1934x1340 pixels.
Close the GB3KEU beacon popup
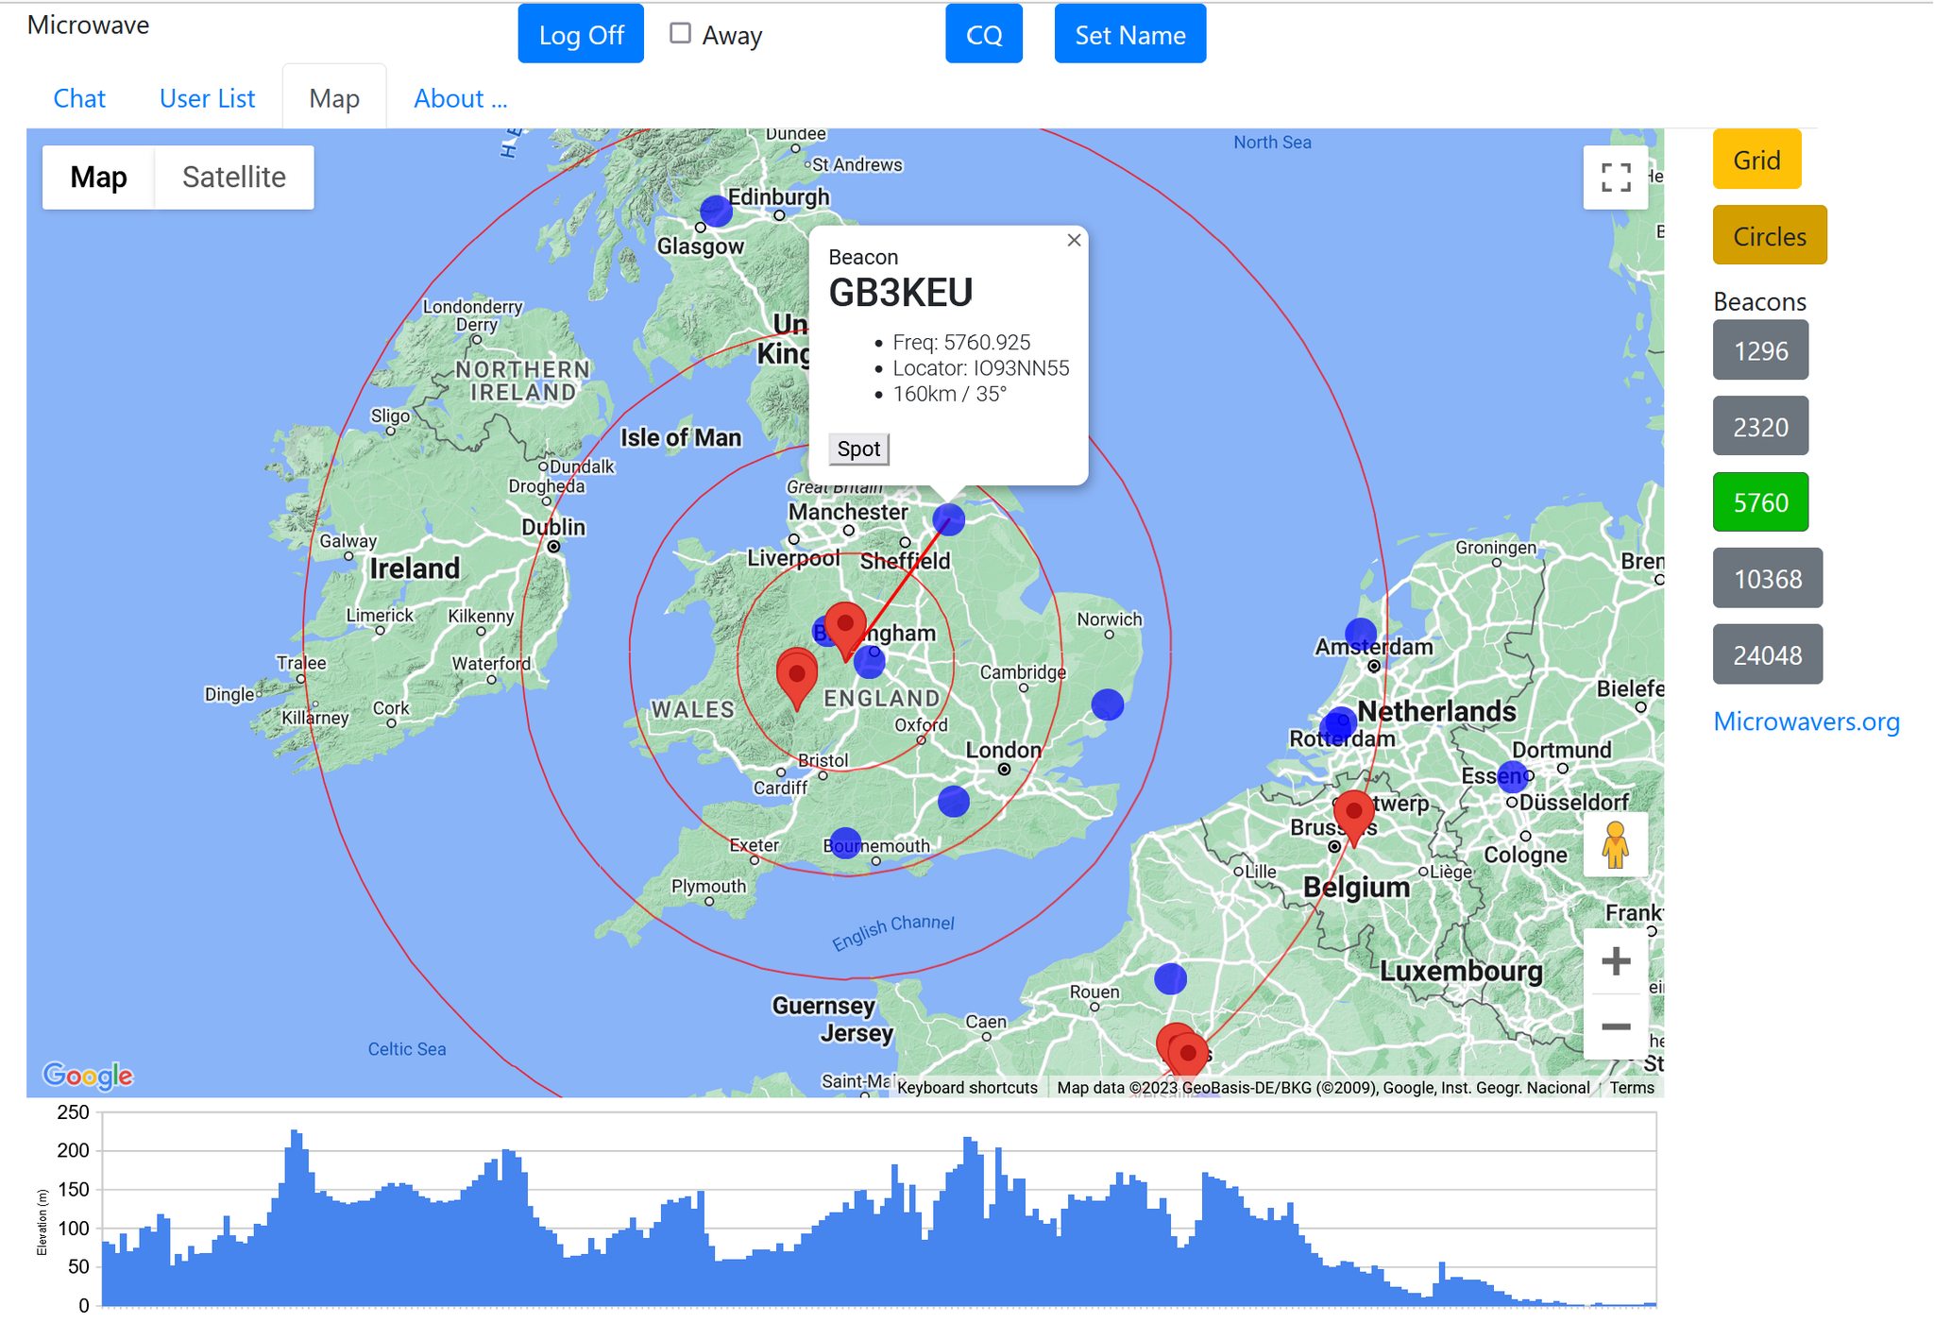(1074, 241)
